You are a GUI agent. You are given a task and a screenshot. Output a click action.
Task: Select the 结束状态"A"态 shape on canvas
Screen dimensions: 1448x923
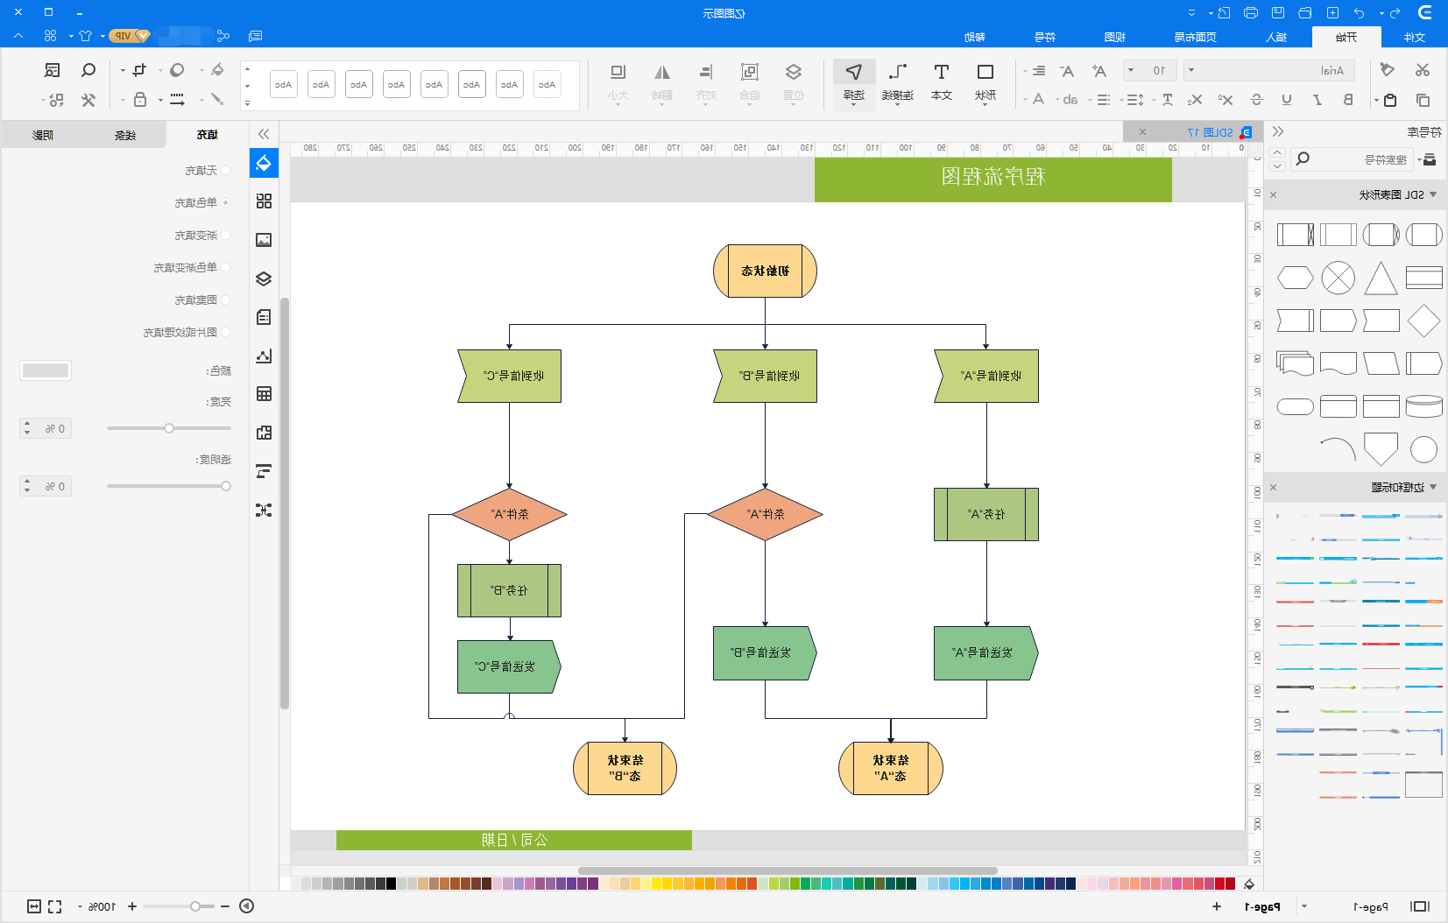[891, 768]
